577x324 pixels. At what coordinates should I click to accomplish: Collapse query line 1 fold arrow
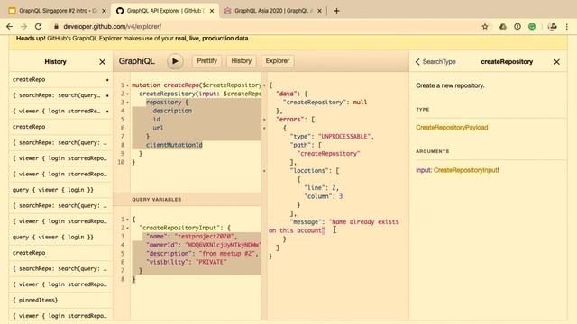[127, 85]
